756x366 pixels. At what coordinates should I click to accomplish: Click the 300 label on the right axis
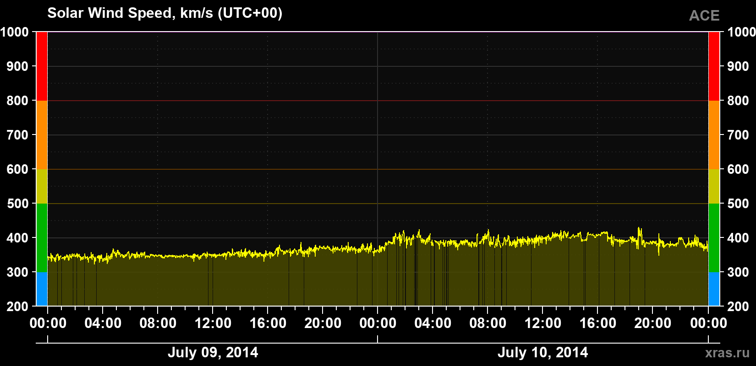coord(738,272)
